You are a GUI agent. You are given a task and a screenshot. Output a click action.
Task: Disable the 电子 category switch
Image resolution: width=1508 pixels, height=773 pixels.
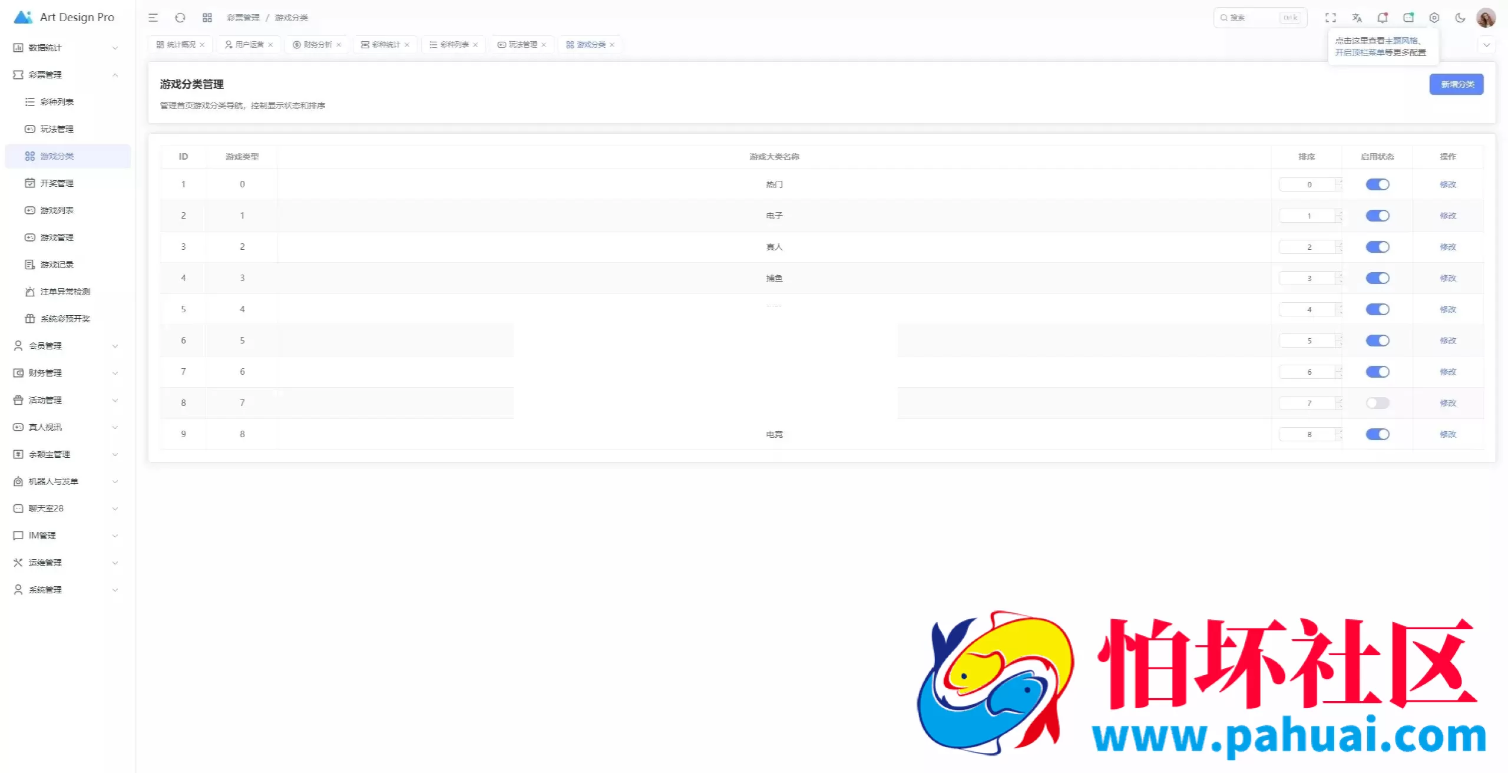click(x=1377, y=216)
